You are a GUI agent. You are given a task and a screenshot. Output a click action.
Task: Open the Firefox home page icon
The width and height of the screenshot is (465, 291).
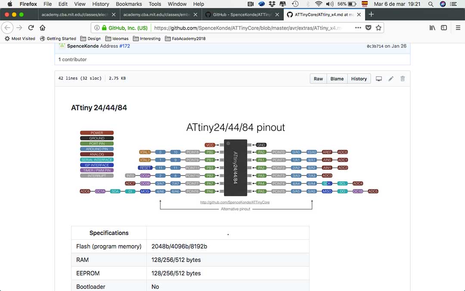[42, 28]
